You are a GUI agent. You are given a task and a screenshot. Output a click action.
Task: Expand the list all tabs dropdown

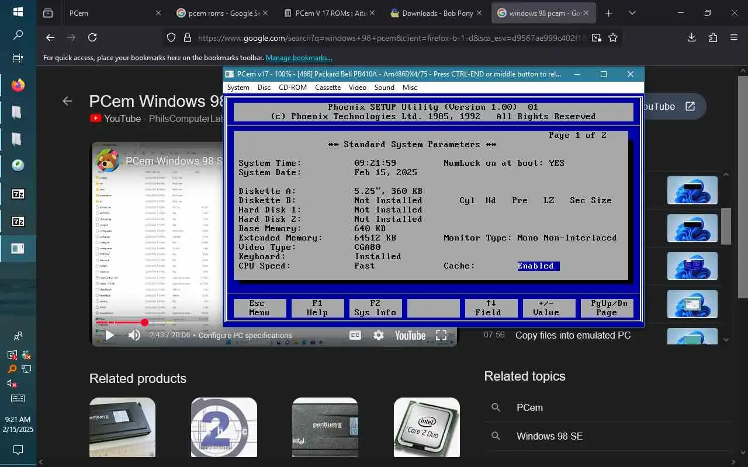tap(632, 13)
